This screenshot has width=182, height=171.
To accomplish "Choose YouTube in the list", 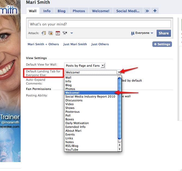I will click(91, 150).
